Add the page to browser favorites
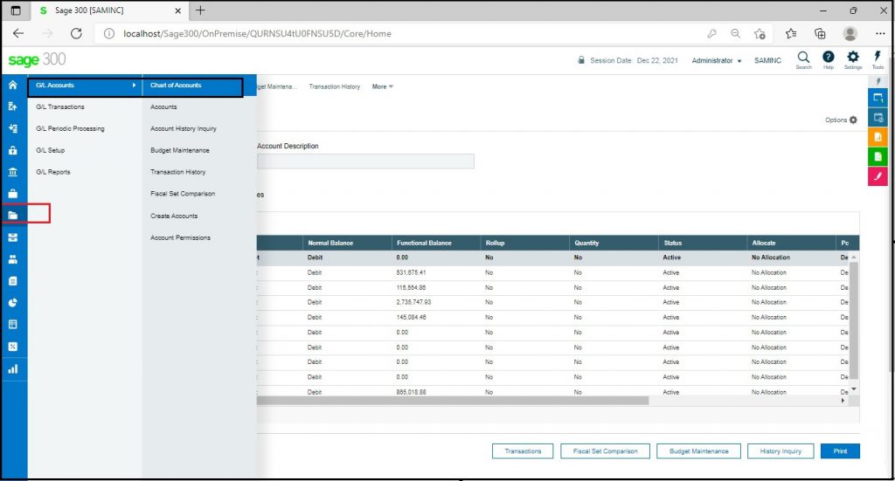The image size is (895, 481). coord(760,34)
